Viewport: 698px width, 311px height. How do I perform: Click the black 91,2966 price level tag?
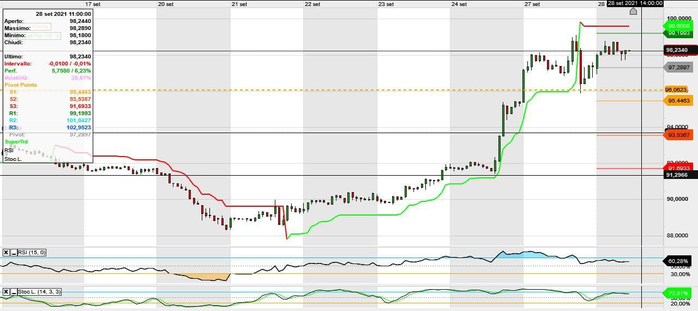pos(679,175)
